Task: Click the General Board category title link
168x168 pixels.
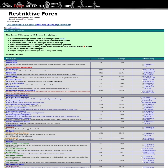Action: (12, 61)
